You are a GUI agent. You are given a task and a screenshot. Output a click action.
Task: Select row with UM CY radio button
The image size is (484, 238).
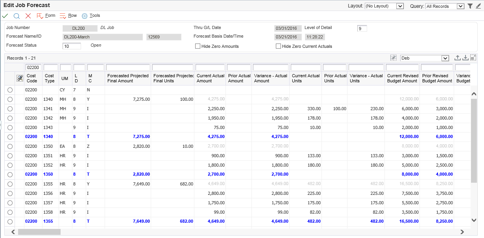pos(10,90)
